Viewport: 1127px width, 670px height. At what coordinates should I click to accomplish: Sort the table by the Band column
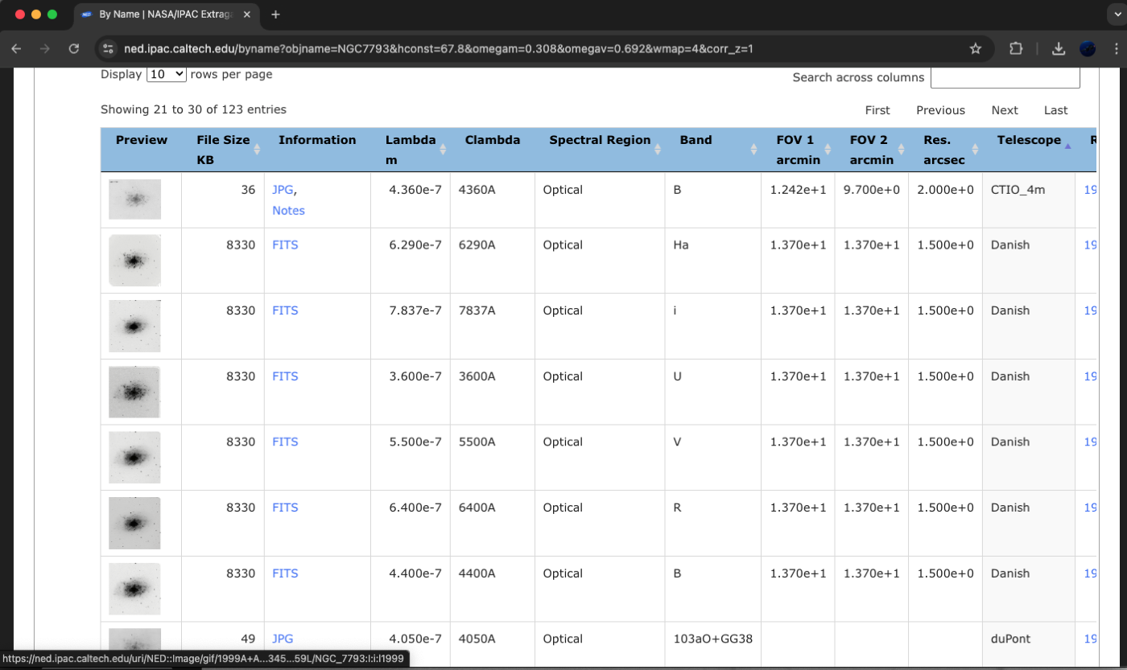(x=712, y=150)
